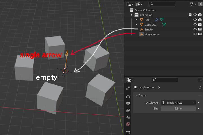The height and width of the screenshot is (135, 203).
Task: Hide Empty with its eye icon
Action: pos(195,29)
